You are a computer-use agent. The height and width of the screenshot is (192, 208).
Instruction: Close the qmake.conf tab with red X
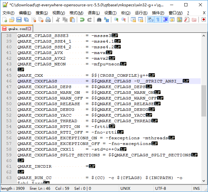(29, 29)
